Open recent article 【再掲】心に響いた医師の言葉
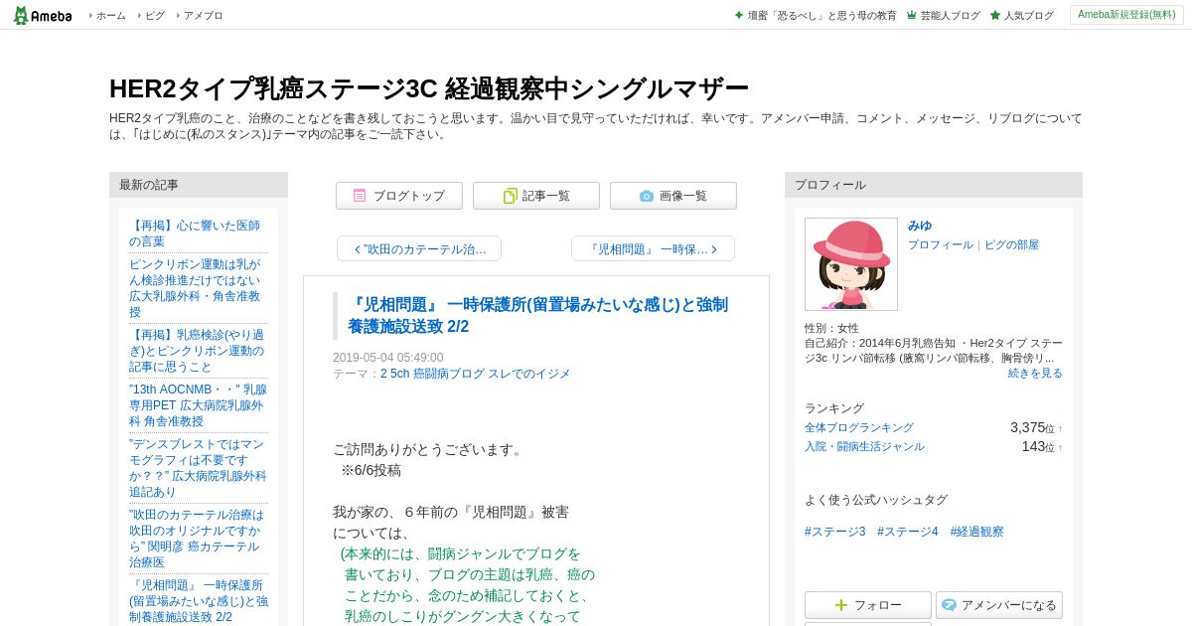 pos(195,234)
